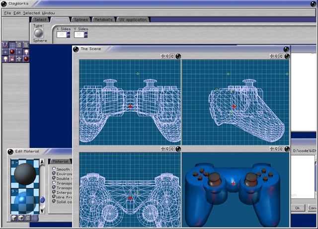
Task: Toggle the Double material option
Action: [54, 178]
